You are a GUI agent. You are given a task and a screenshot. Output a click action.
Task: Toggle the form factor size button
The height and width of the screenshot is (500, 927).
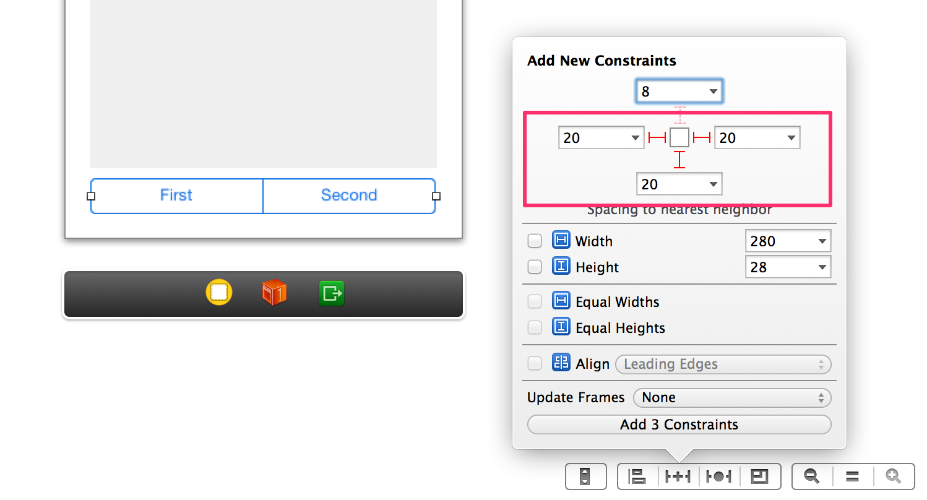585,476
